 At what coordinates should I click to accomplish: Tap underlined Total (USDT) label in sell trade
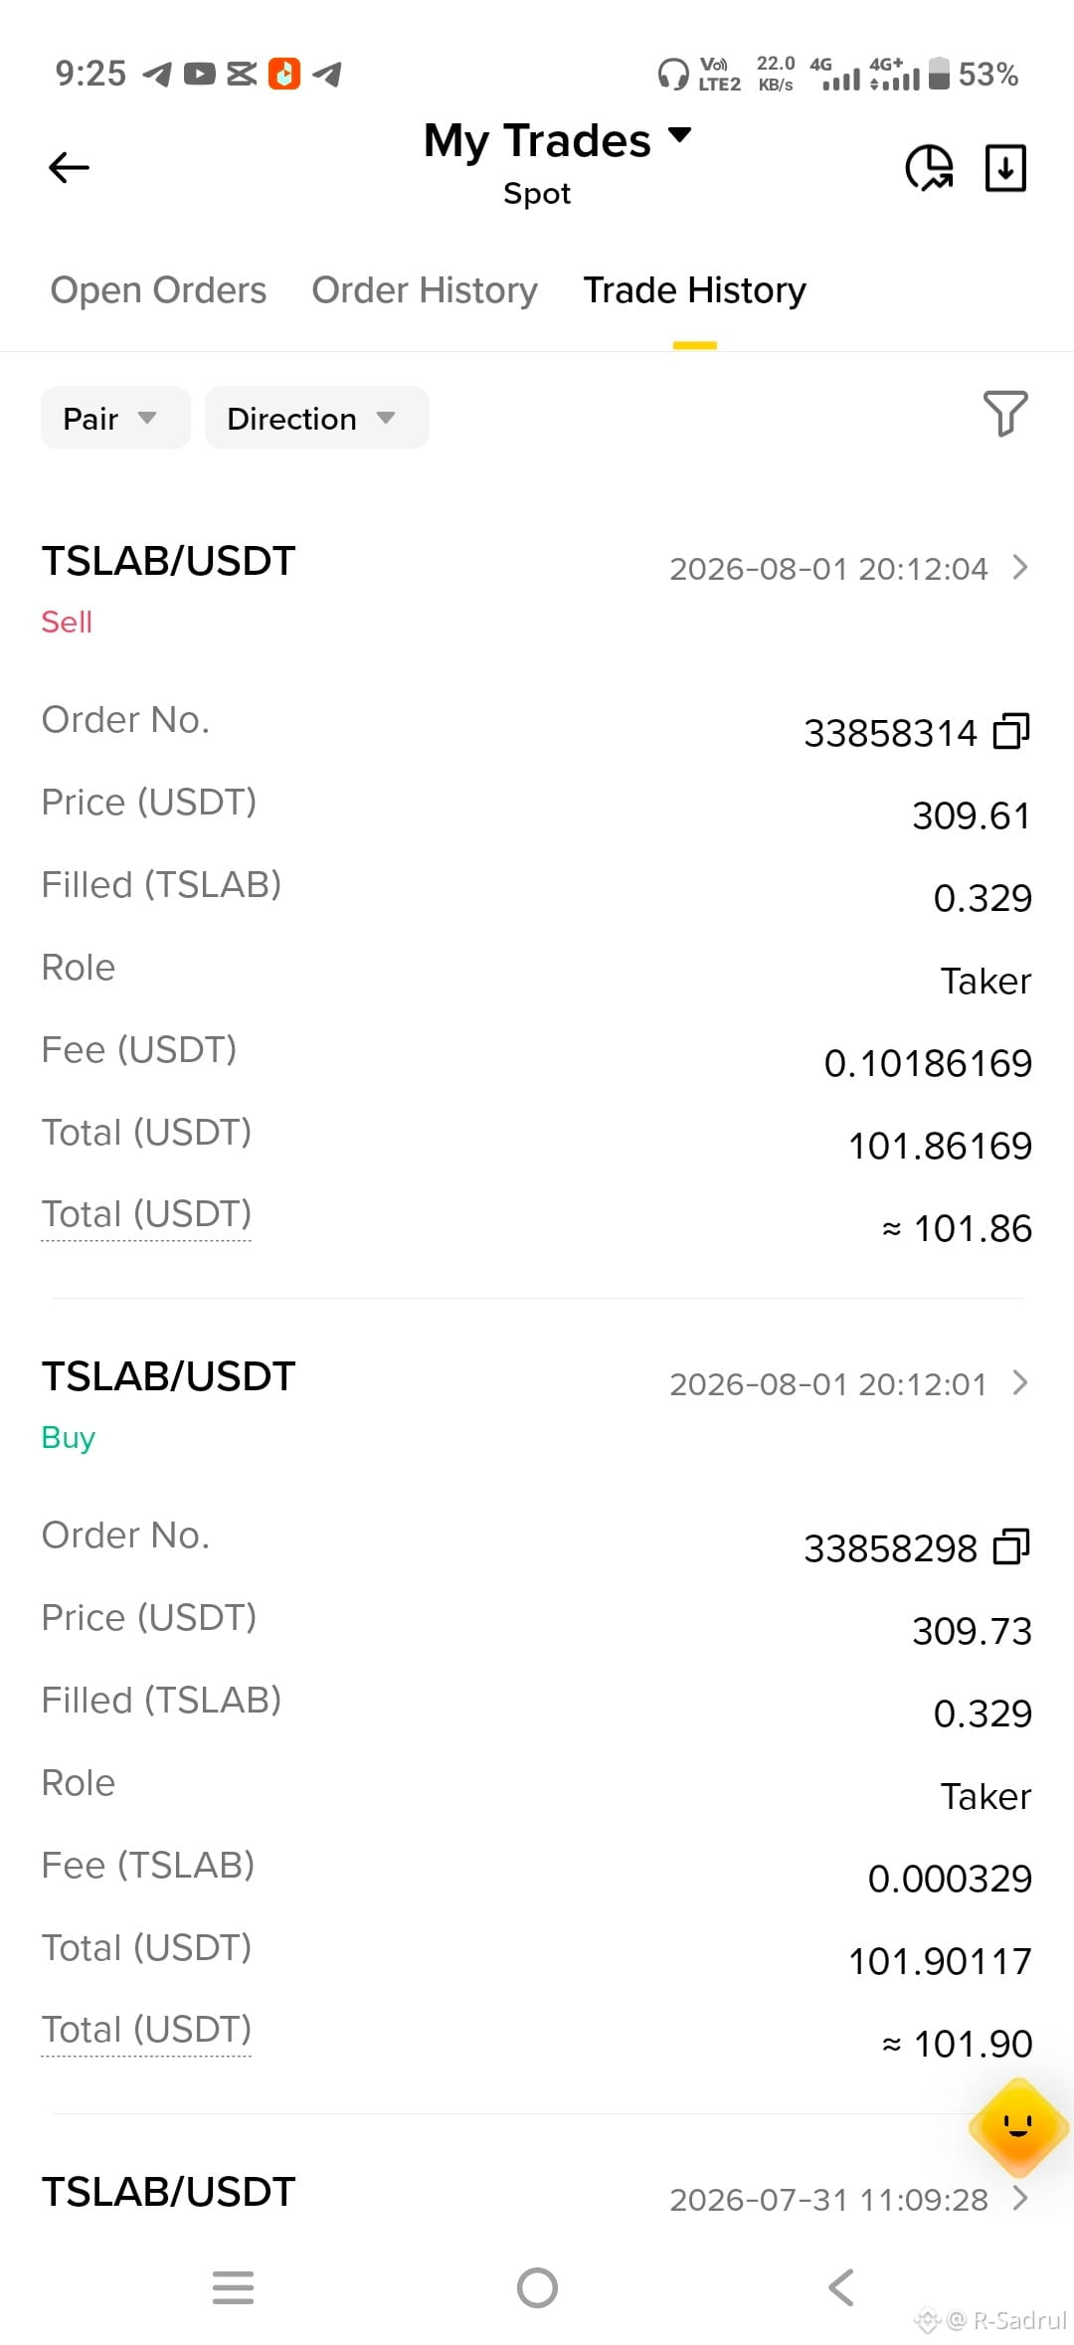click(x=146, y=1214)
